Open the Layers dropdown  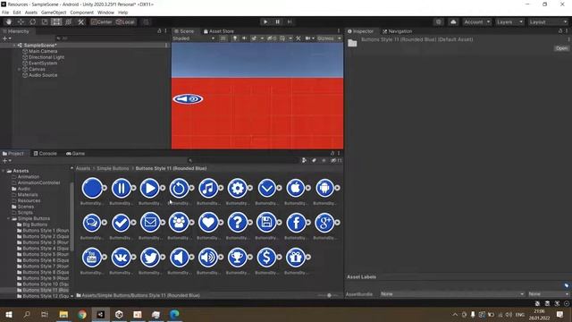tap(509, 21)
